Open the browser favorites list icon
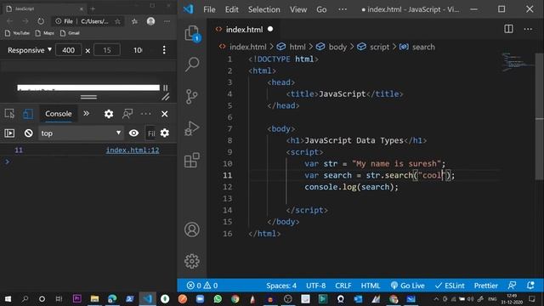This screenshot has width=544, height=306. [x=134, y=21]
